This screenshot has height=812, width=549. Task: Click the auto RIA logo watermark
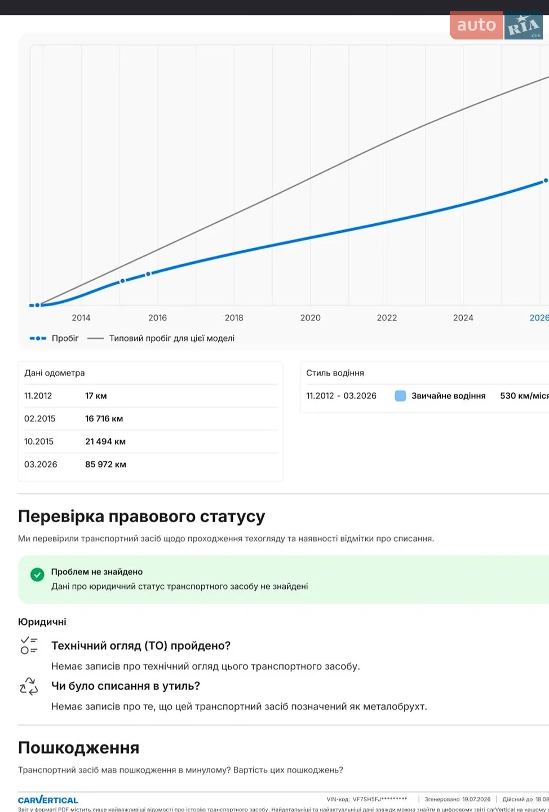[496, 25]
